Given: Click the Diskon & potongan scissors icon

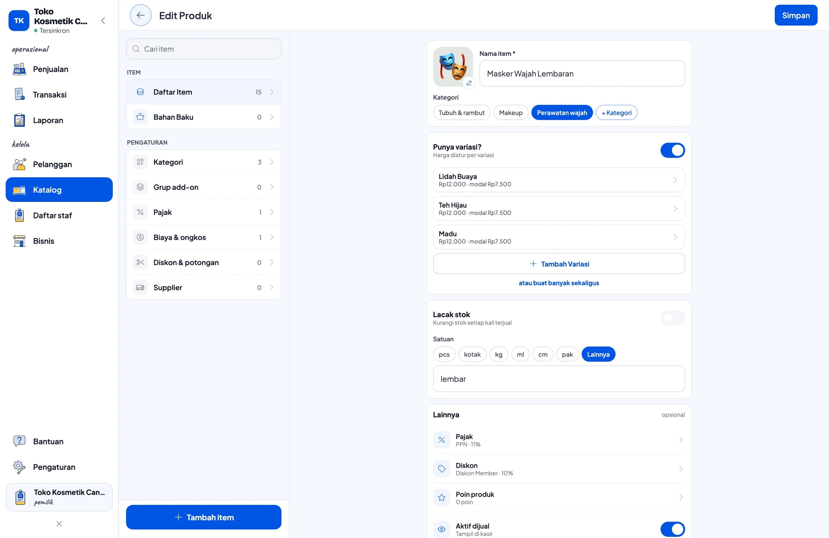Looking at the screenshot, I should click(140, 262).
